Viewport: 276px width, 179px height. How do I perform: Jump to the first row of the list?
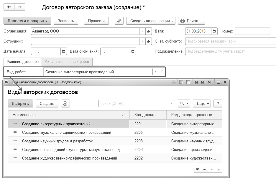[197, 170]
